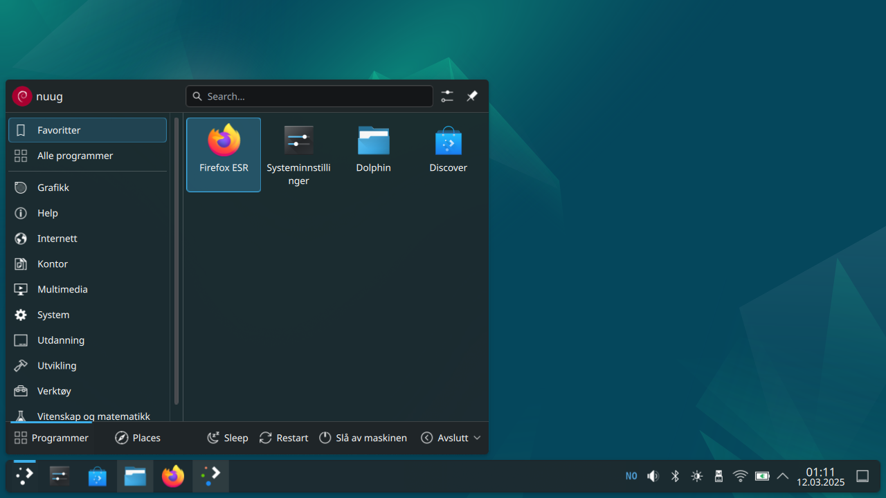Click the configure launcher sliders icon
This screenshot has height=498, width=886.
tap(447, 96)
